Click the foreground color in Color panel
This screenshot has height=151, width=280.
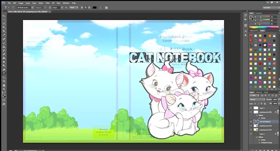251,17
